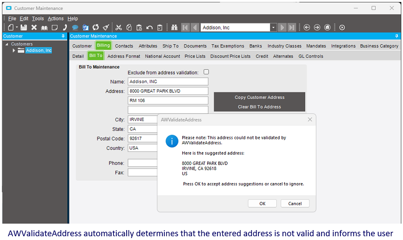The width and height of the screenshot is (403, 240).
Task: Maximize the Customer Maintenance window
Action: [x=373, y=8]
